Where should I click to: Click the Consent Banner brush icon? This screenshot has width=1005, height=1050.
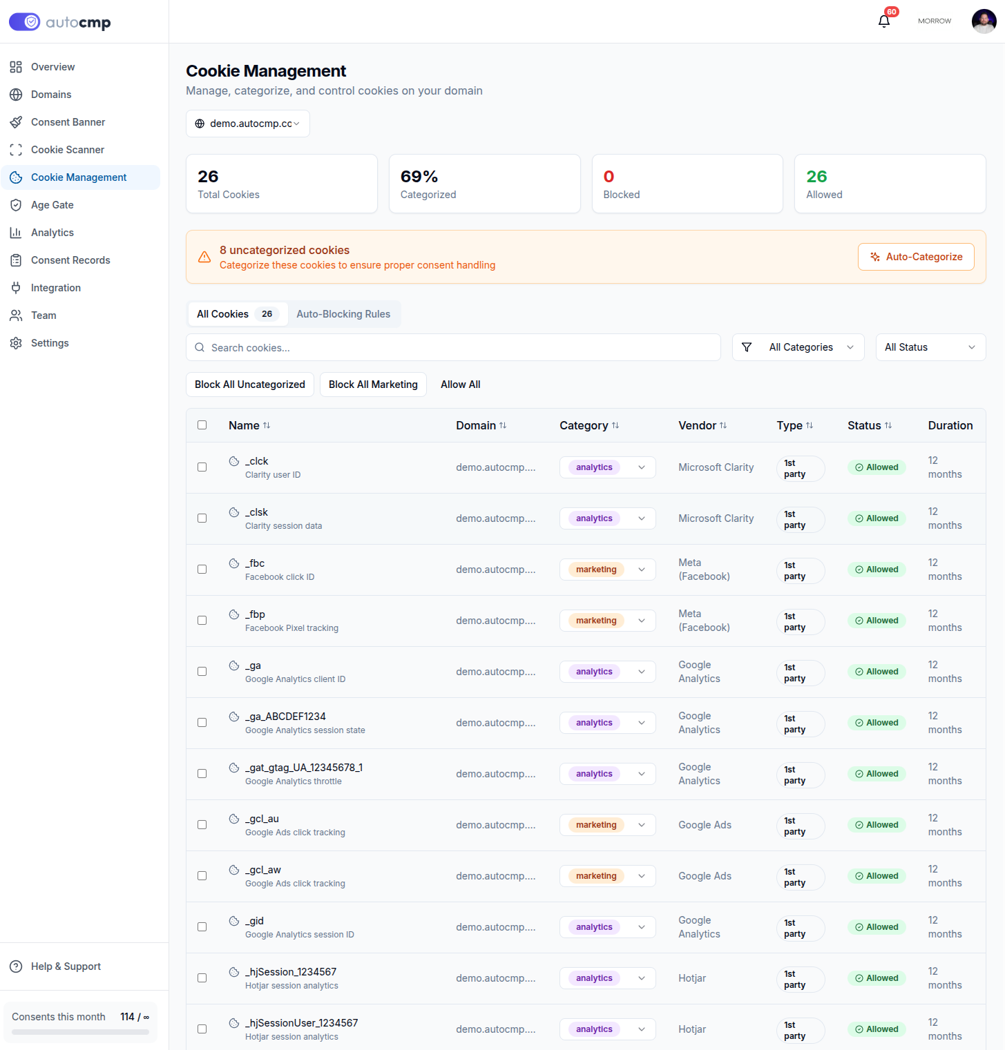[16, 122]
